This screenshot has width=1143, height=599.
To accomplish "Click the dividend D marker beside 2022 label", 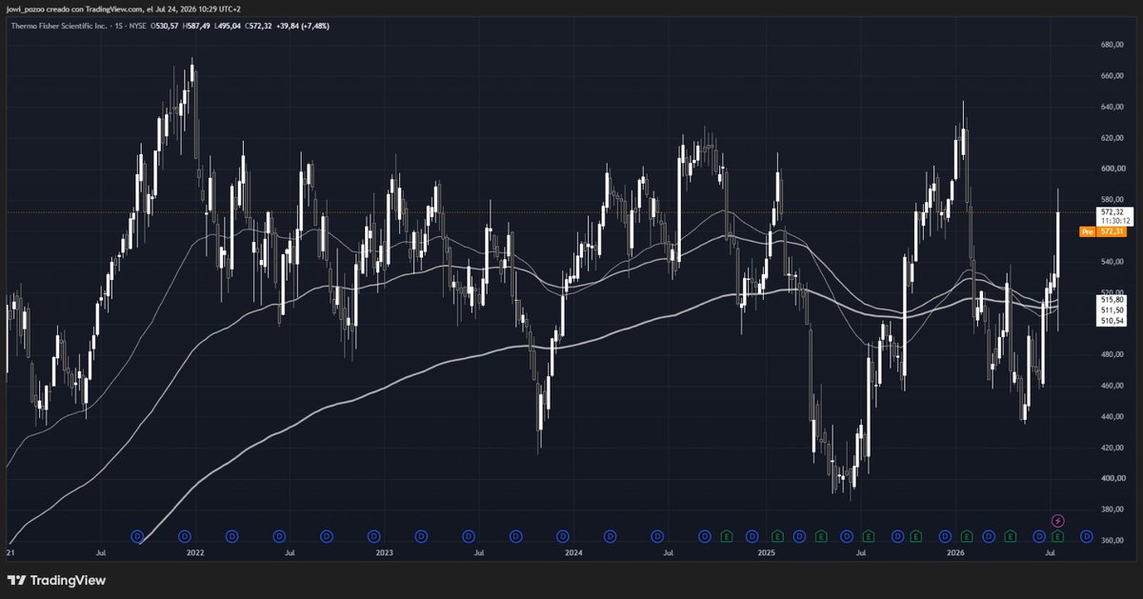I will 185,538.
